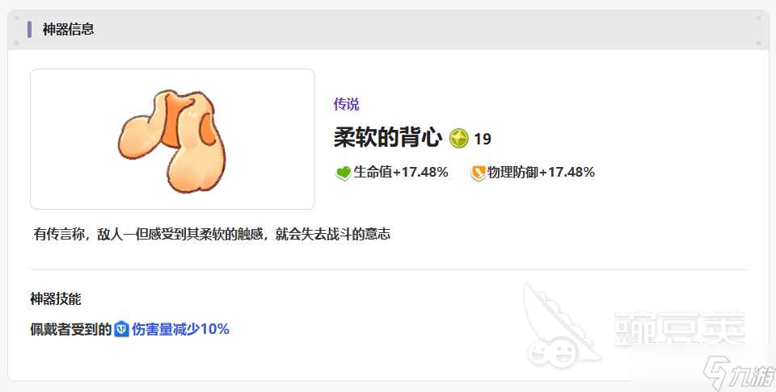776x392 pixels.
Task: Click the 物理防御+17.48% stat text
Action: pyautogui.click(x=541, y=173)
